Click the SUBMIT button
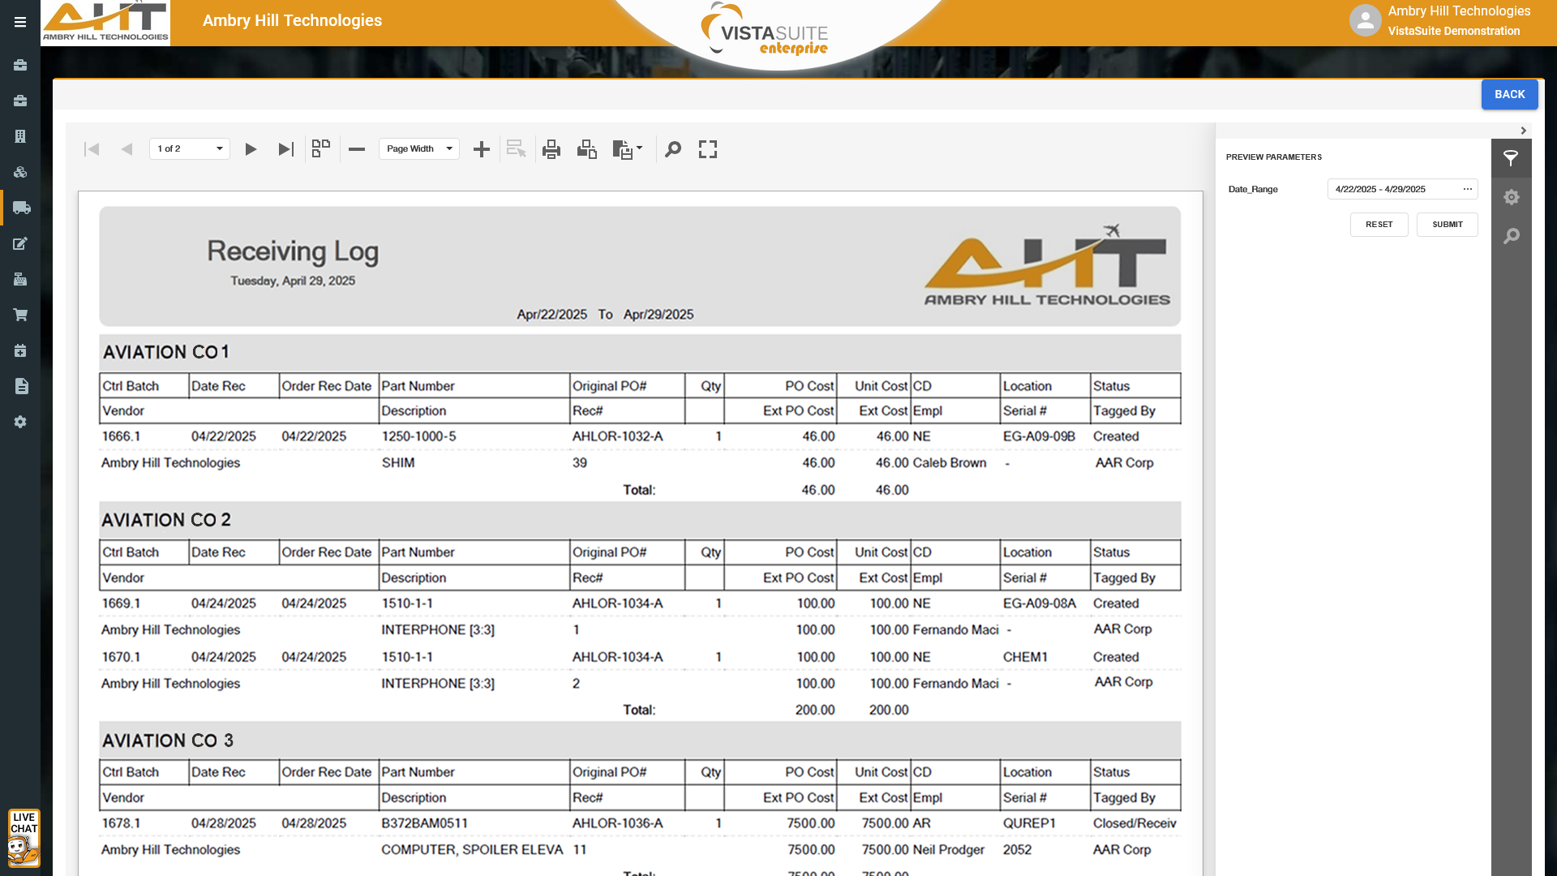Viewport: 1557px width, 876px height. click(1447, 225)
